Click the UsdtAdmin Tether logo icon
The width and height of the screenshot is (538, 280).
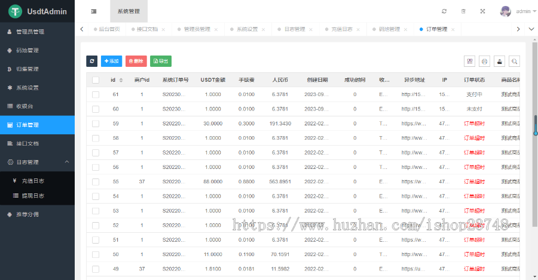15,11
